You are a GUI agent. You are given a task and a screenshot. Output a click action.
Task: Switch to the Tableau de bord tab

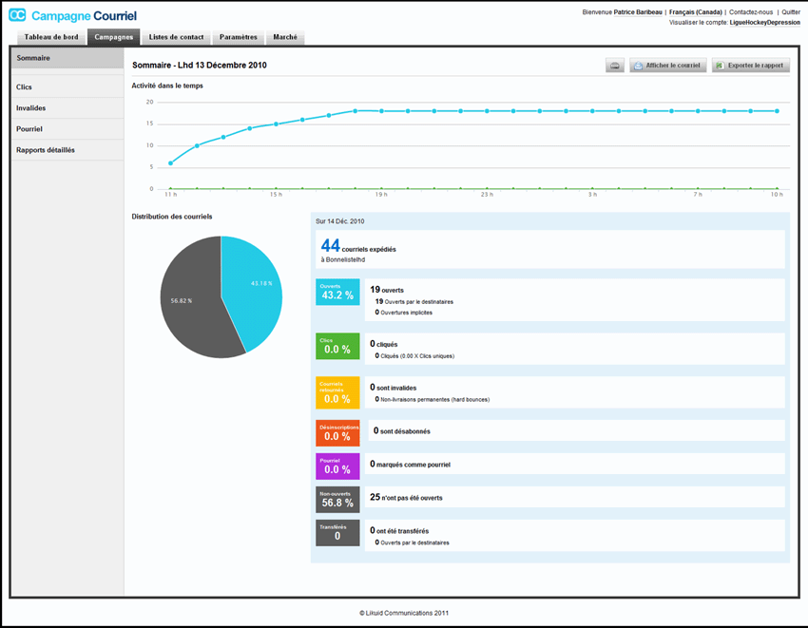pyautogui.click(x=51, y=37)
